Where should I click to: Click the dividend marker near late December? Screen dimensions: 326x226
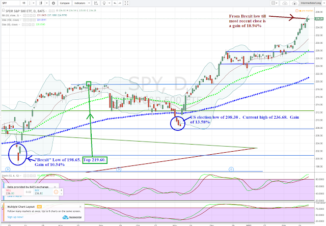pyautogui.click(x=231, y=169)
